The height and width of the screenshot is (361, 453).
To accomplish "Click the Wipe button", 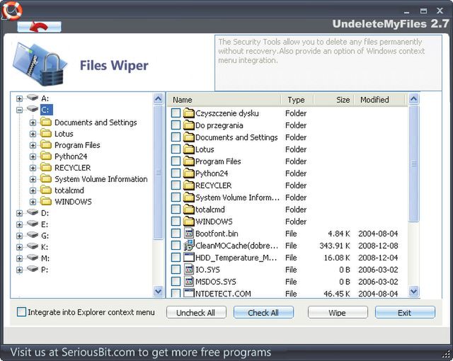I will 338,312.
